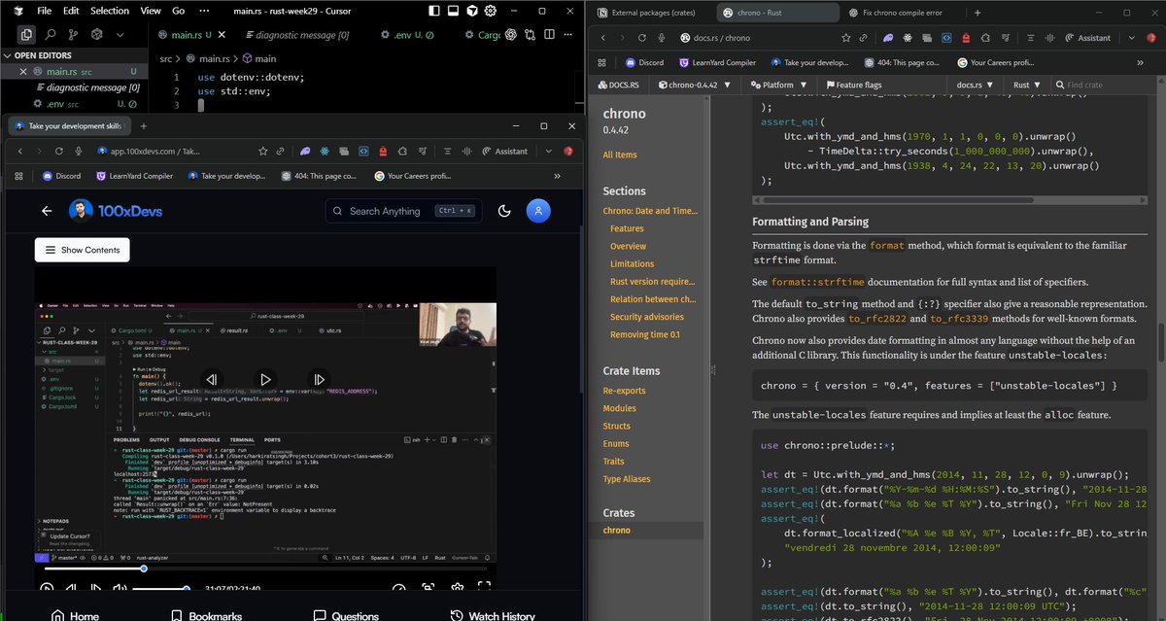Open the Extensions view in Cursor sidebar
Viewport: 1166px width, 621px height.
(96, 35)
